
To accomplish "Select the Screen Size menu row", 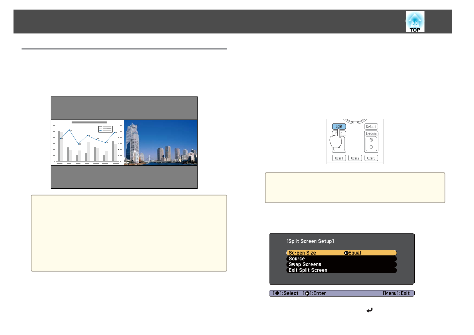I will click(x=341, y=253).
